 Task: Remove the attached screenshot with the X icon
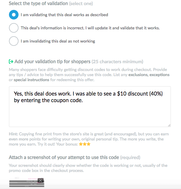(41, 180)
